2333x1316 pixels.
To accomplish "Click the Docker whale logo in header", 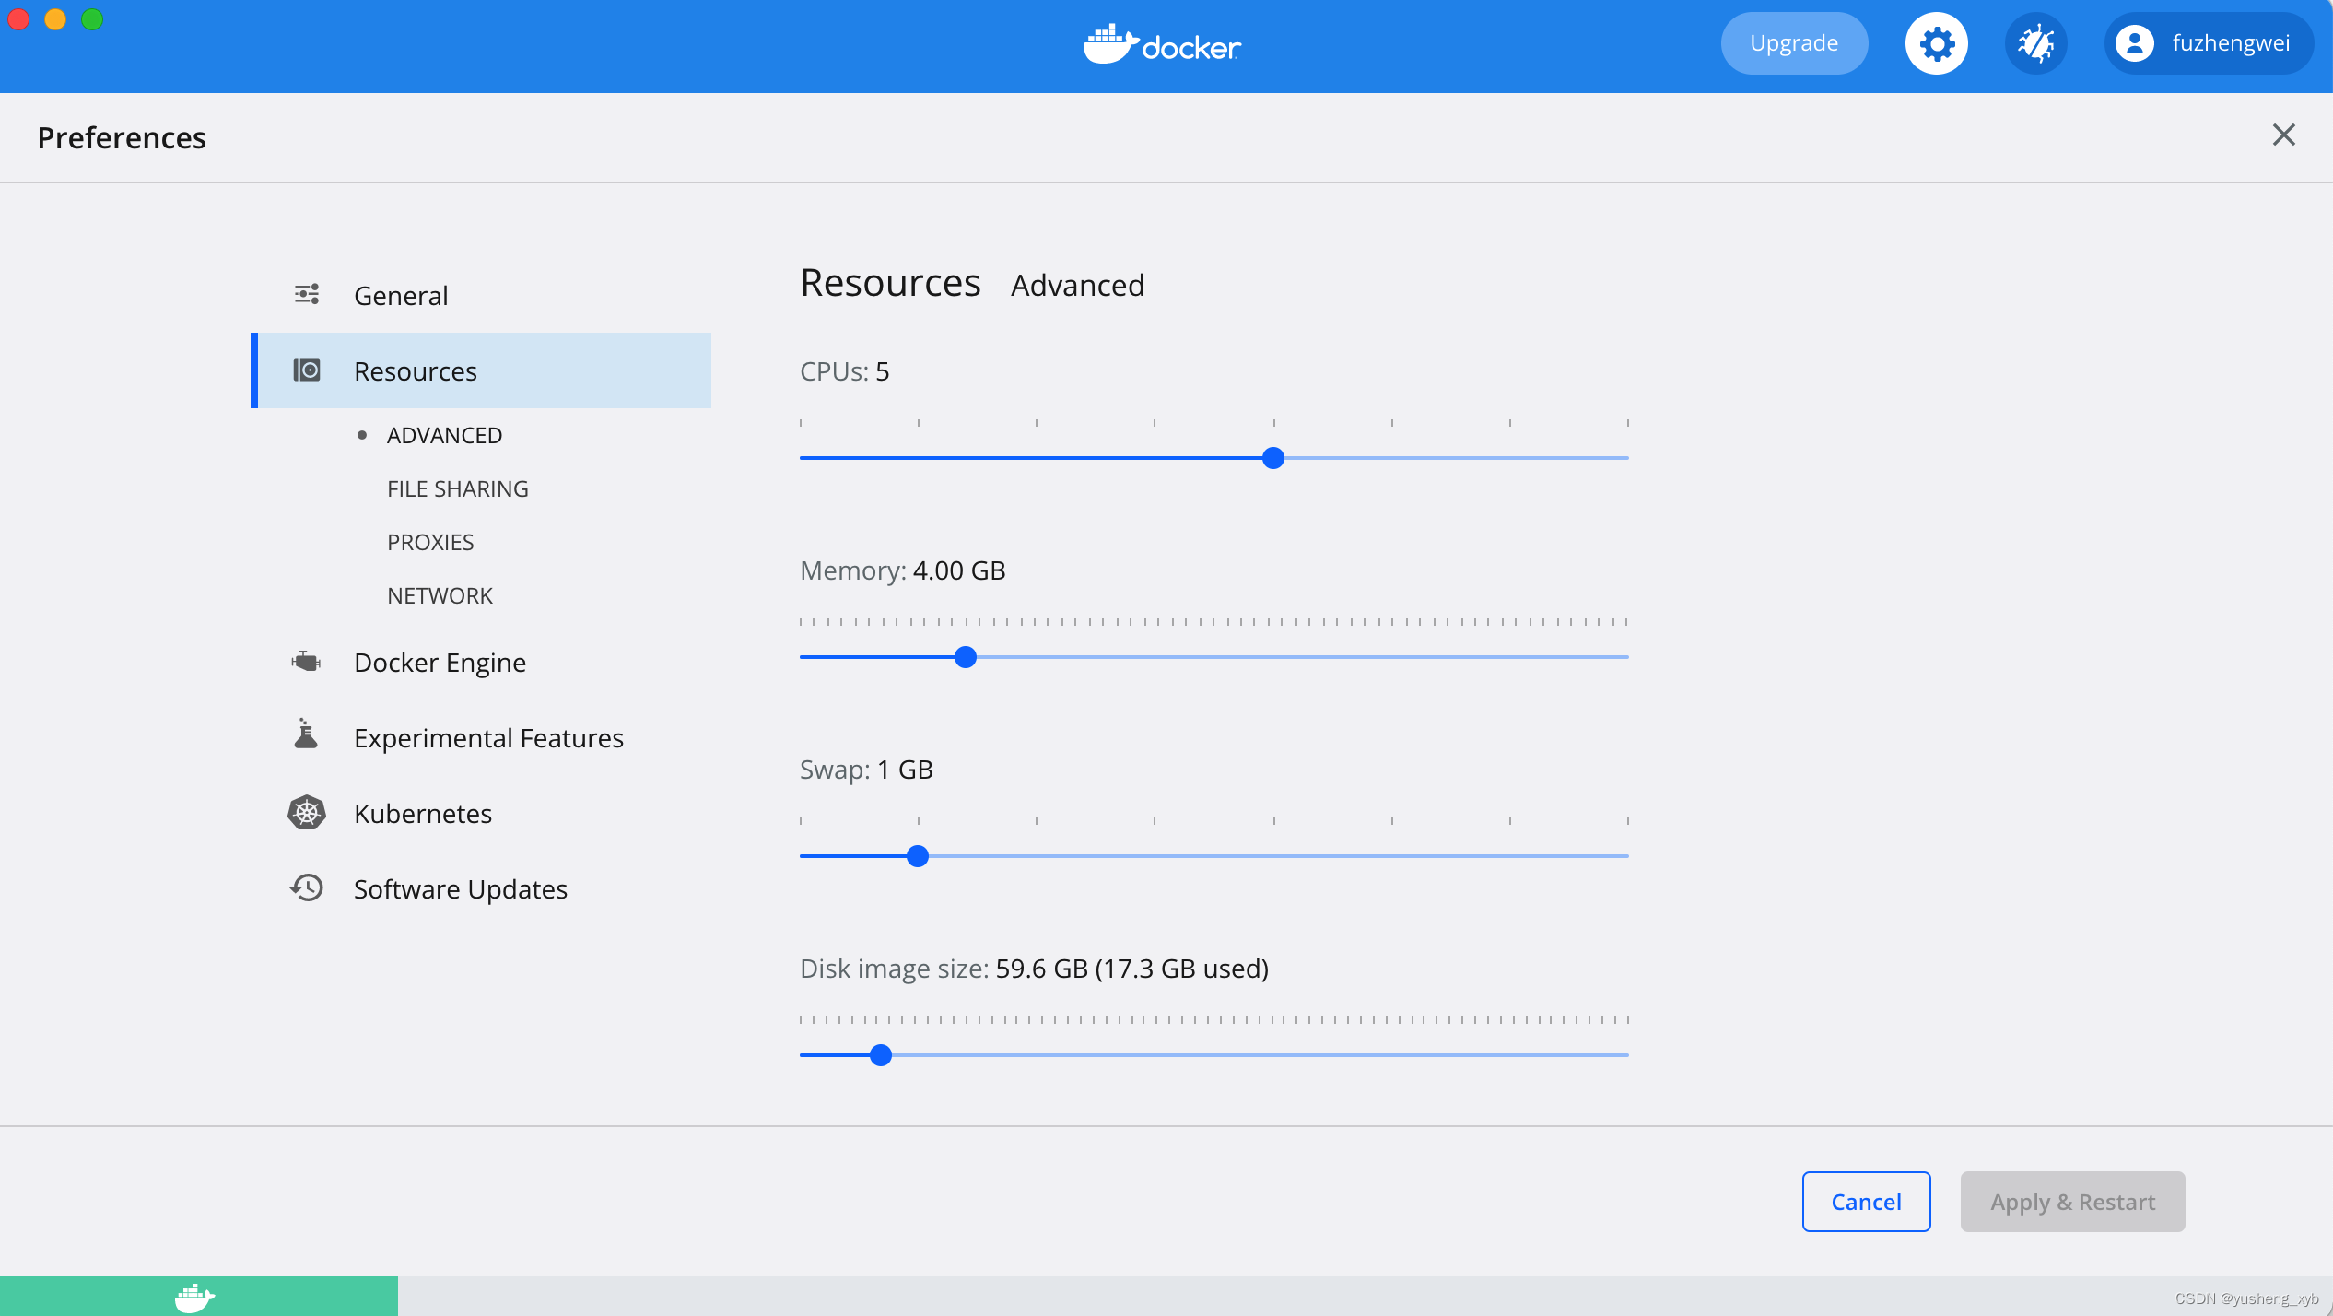I will click(x=1162, y=43).
